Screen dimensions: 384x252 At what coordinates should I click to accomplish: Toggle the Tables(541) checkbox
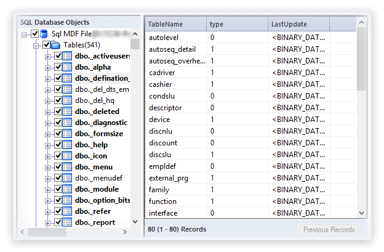[46, 46]
